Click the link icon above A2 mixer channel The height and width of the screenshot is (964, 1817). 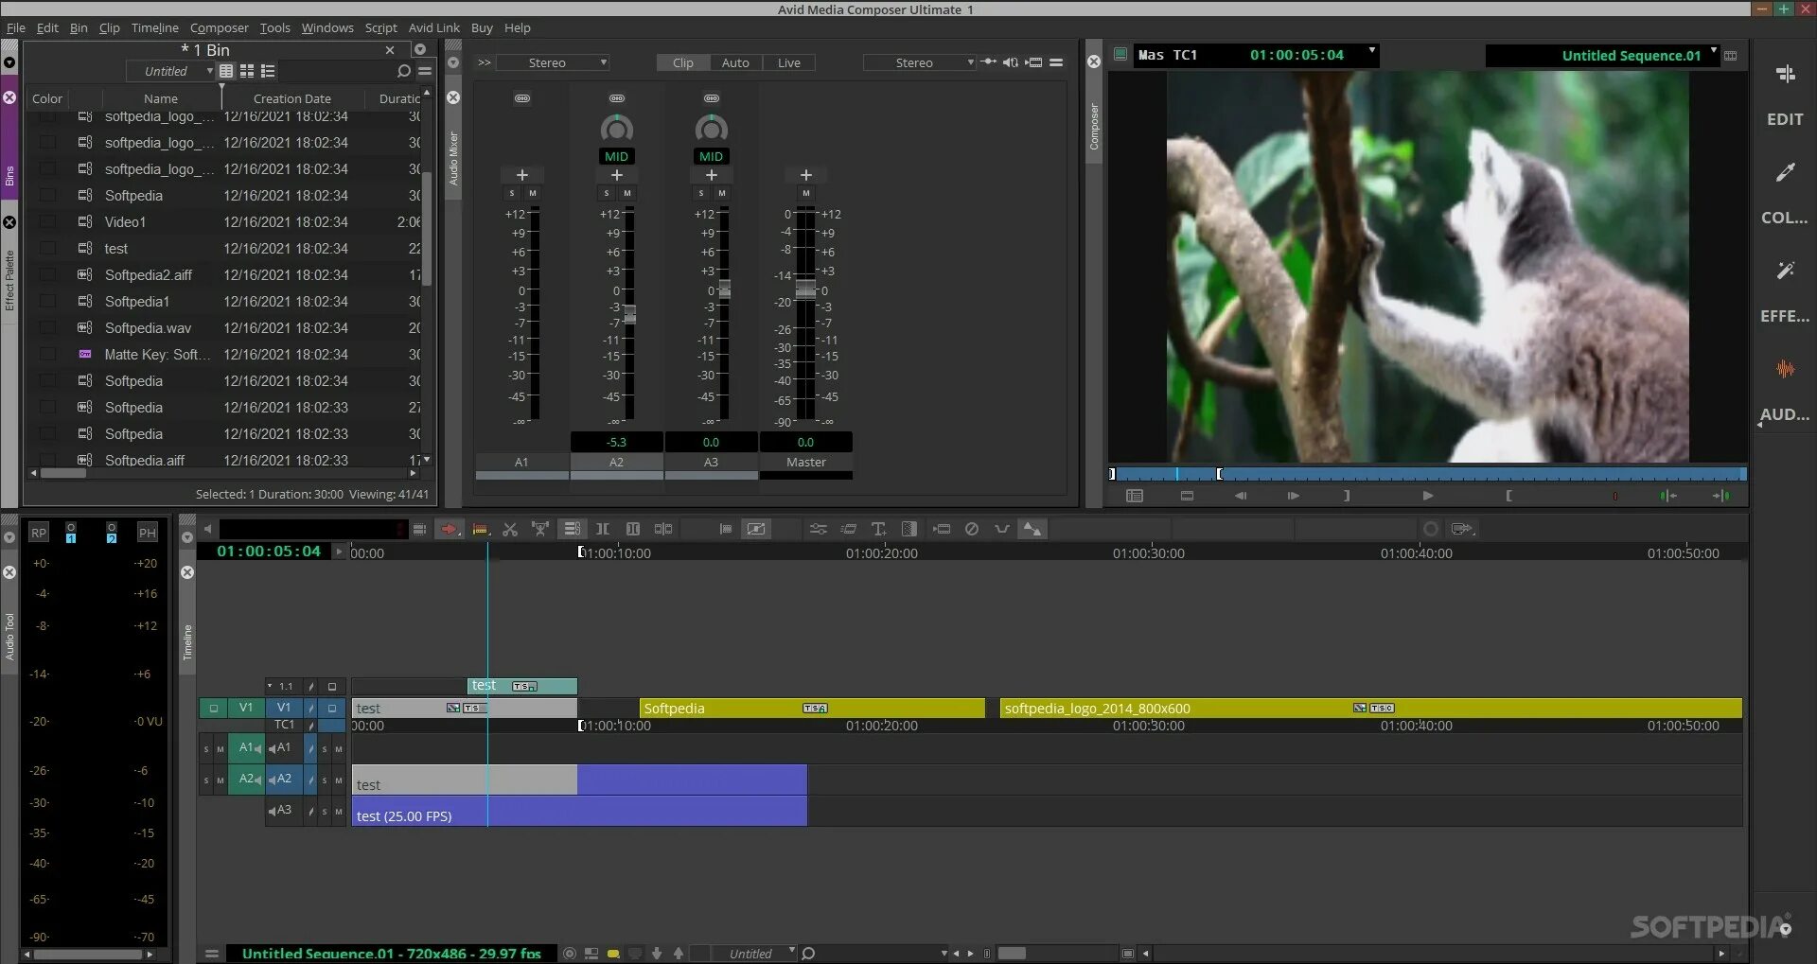click(x=617, y=98)
